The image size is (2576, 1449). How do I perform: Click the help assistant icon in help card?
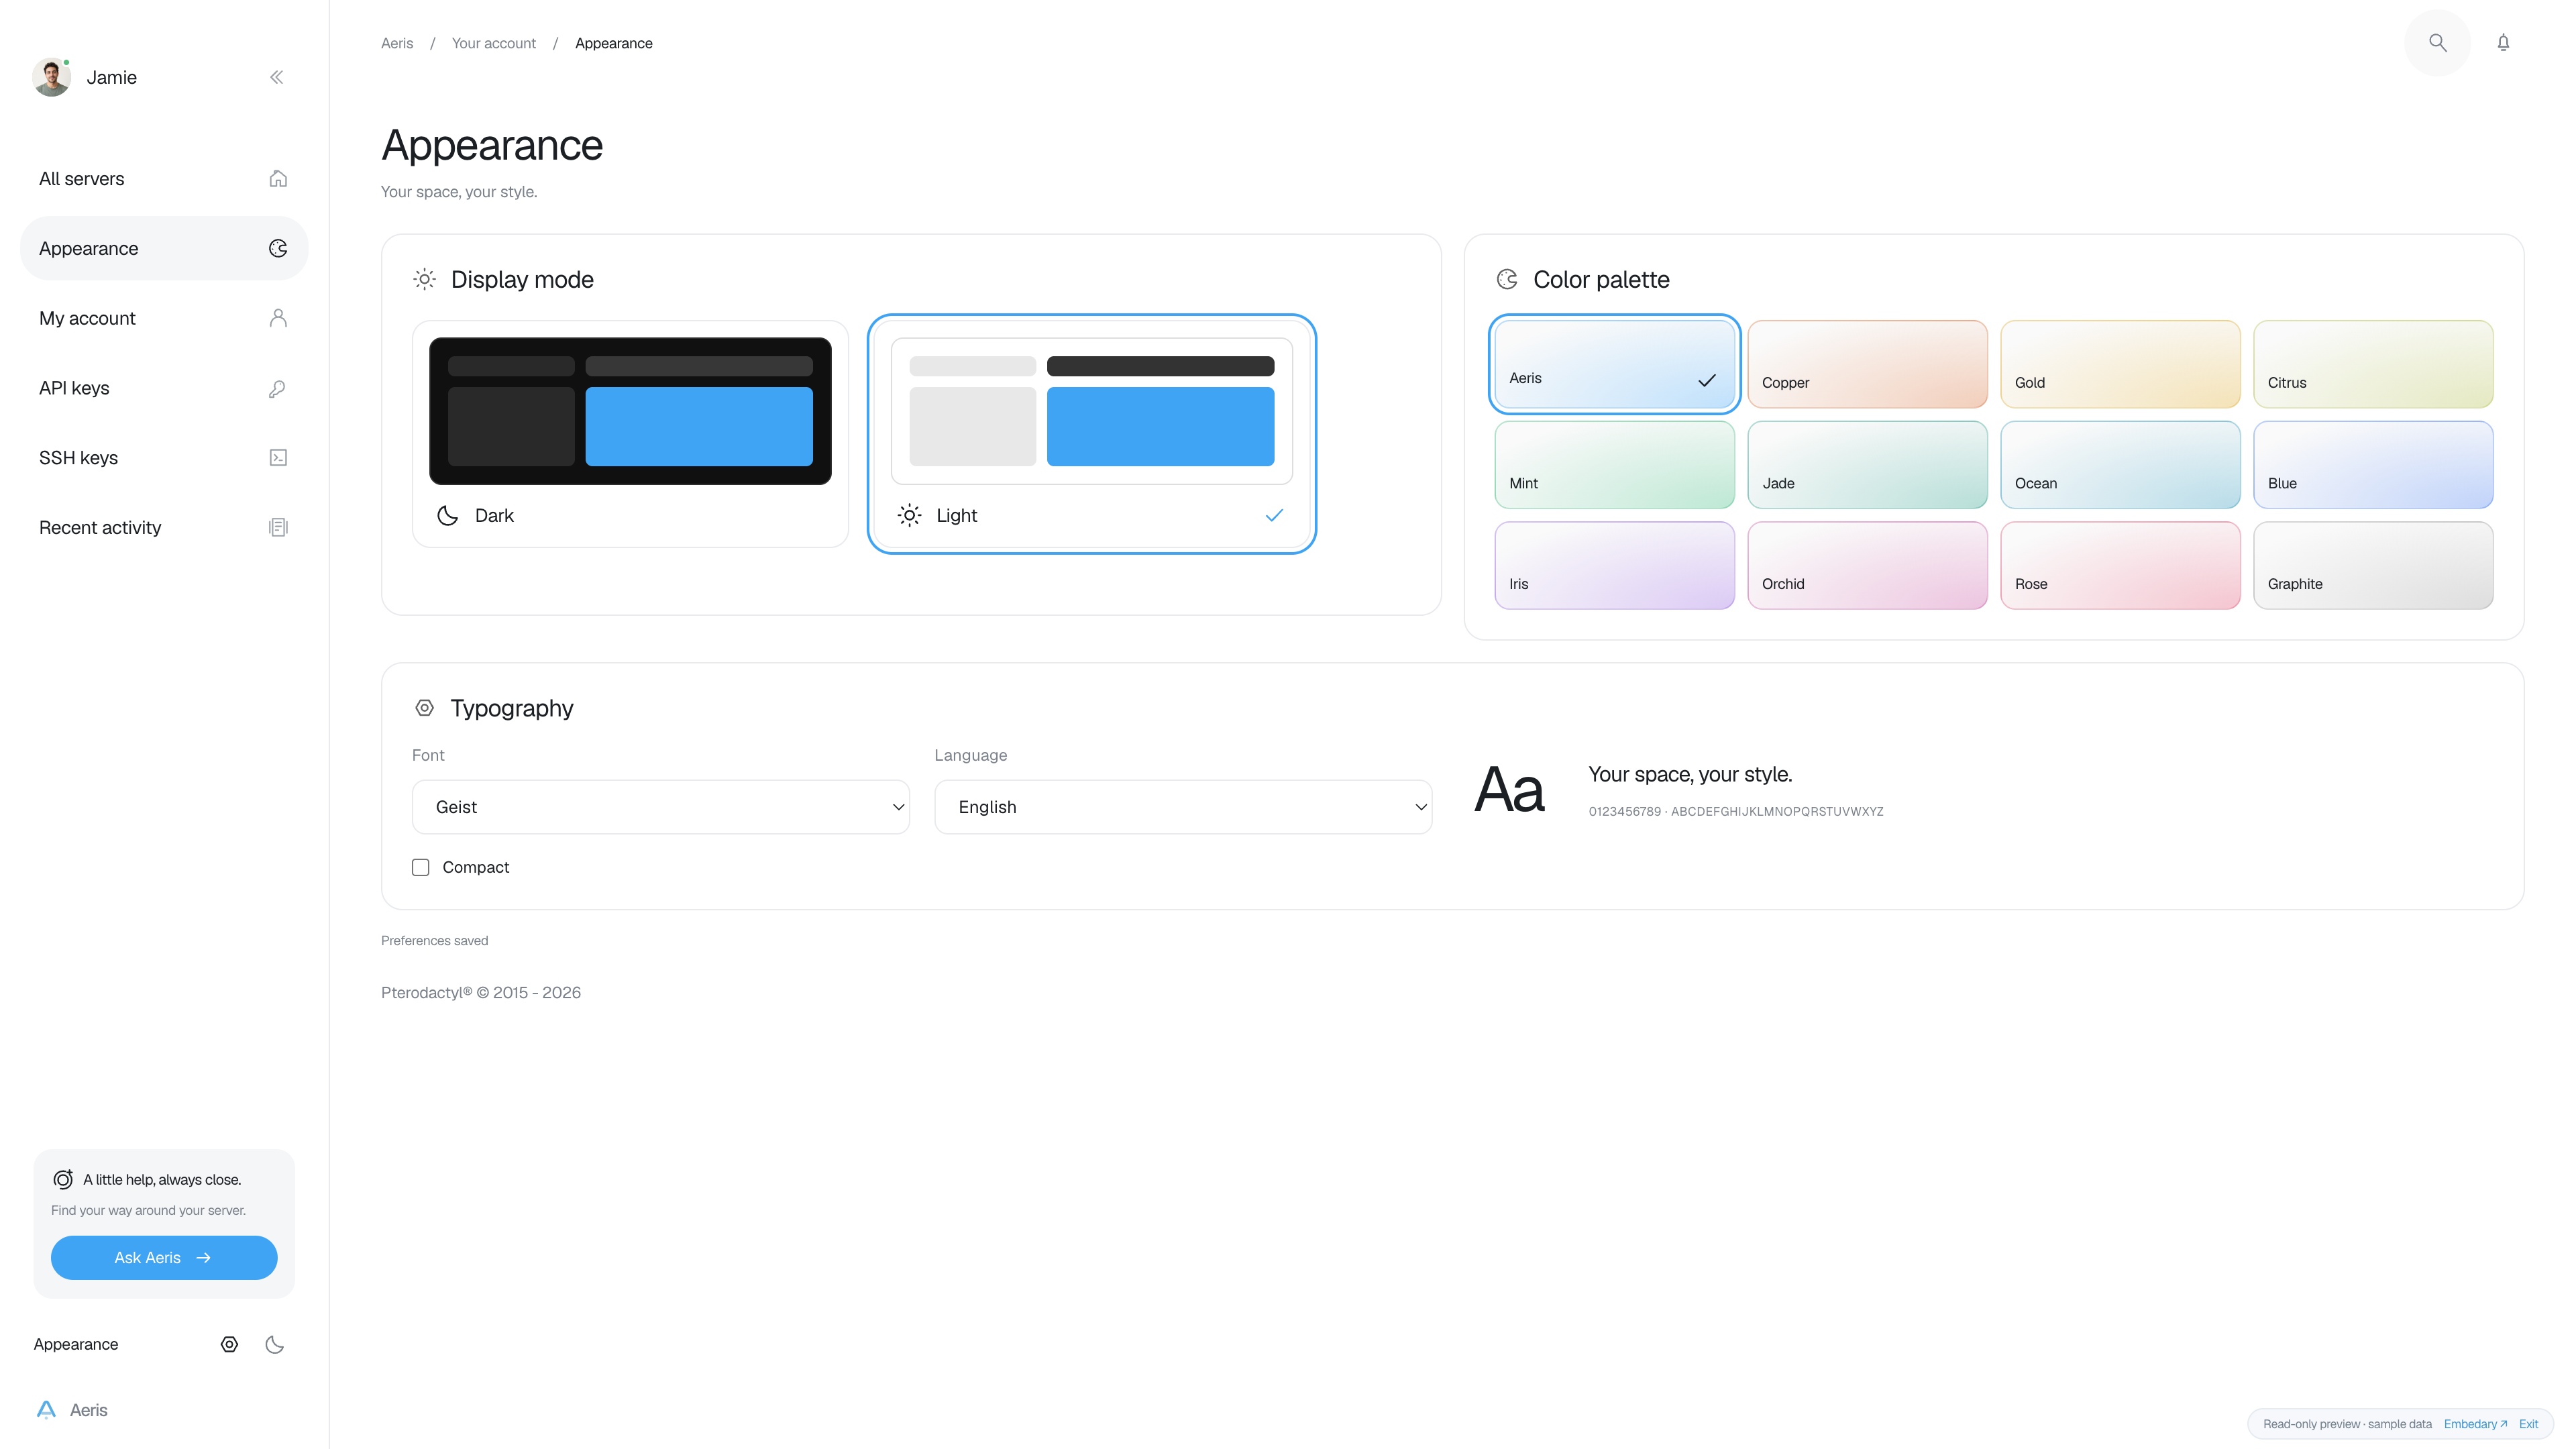coord(63,1179)
